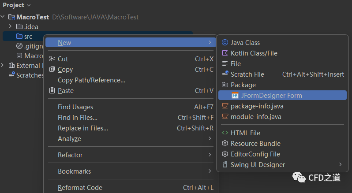Click the HTML File icon
This screenshot has height=193, width=352.
point(225,133)
